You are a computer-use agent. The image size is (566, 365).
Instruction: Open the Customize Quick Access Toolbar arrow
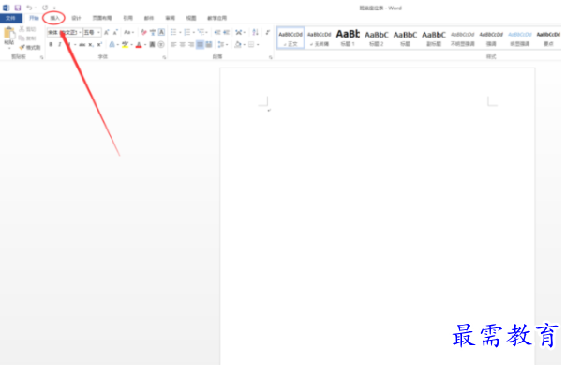(54, 8)
